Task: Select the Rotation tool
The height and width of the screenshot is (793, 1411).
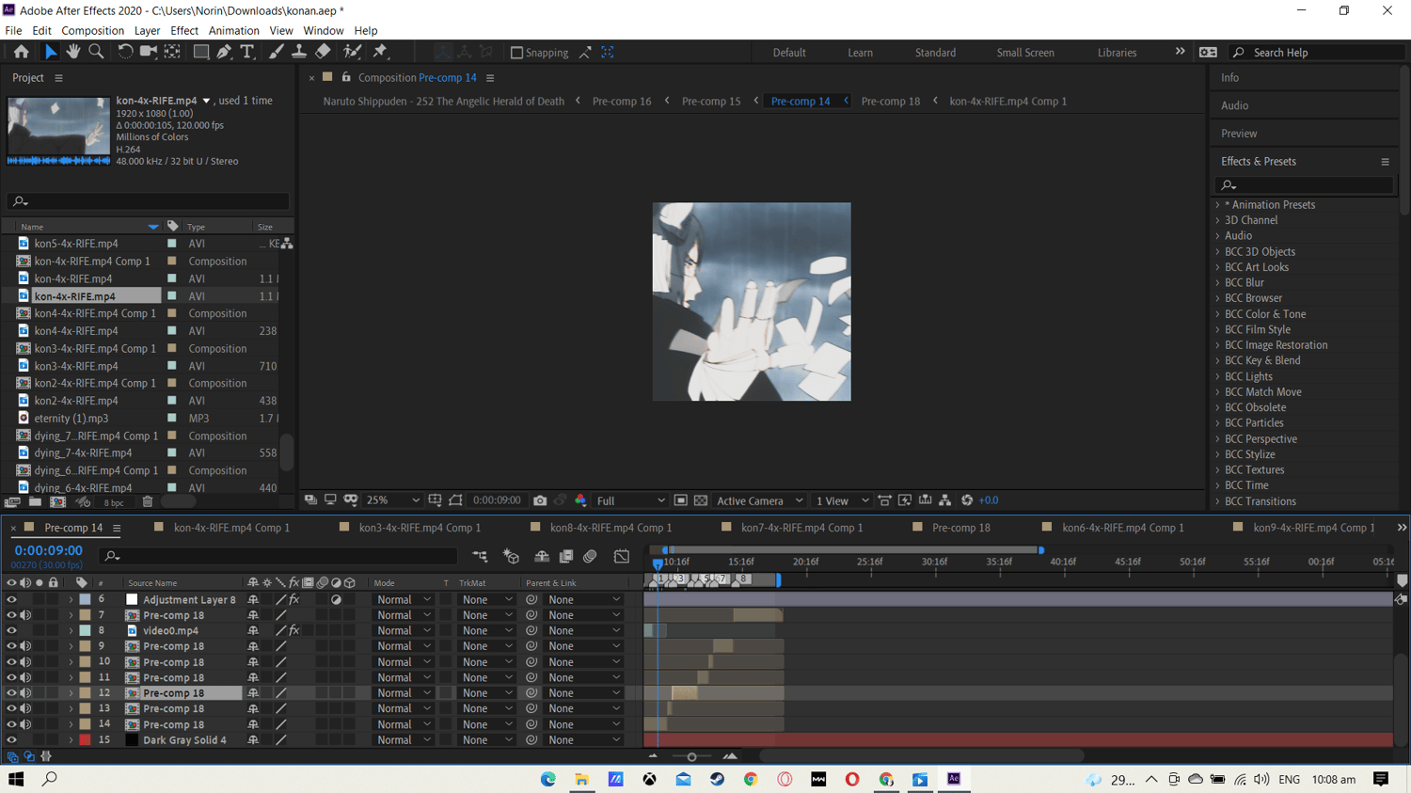Action: (125, 52)
